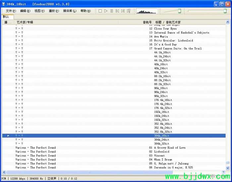Click the vertical scrollbar up arrow
The height and width of the screenshot is (182, 232).
pos(228,22)
